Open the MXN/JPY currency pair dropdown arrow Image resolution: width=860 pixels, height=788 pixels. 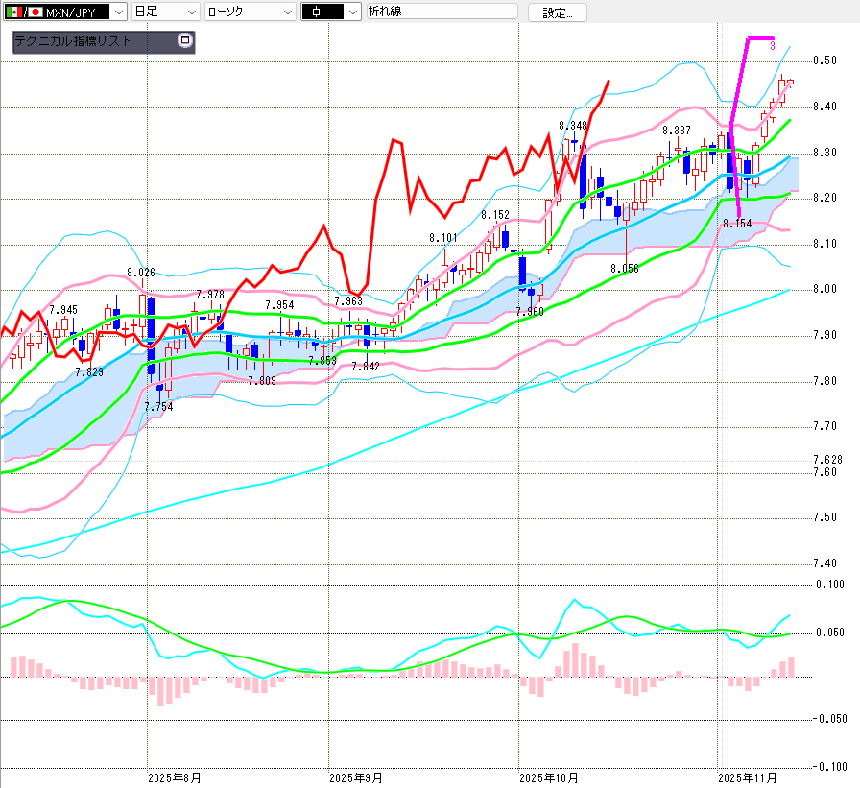[x=118, y=12]
